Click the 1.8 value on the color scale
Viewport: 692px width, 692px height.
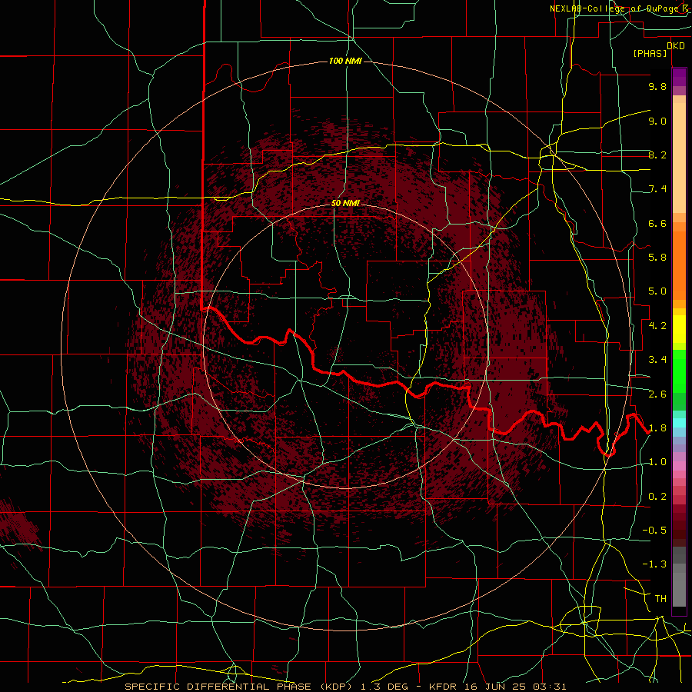click(657, 428)
